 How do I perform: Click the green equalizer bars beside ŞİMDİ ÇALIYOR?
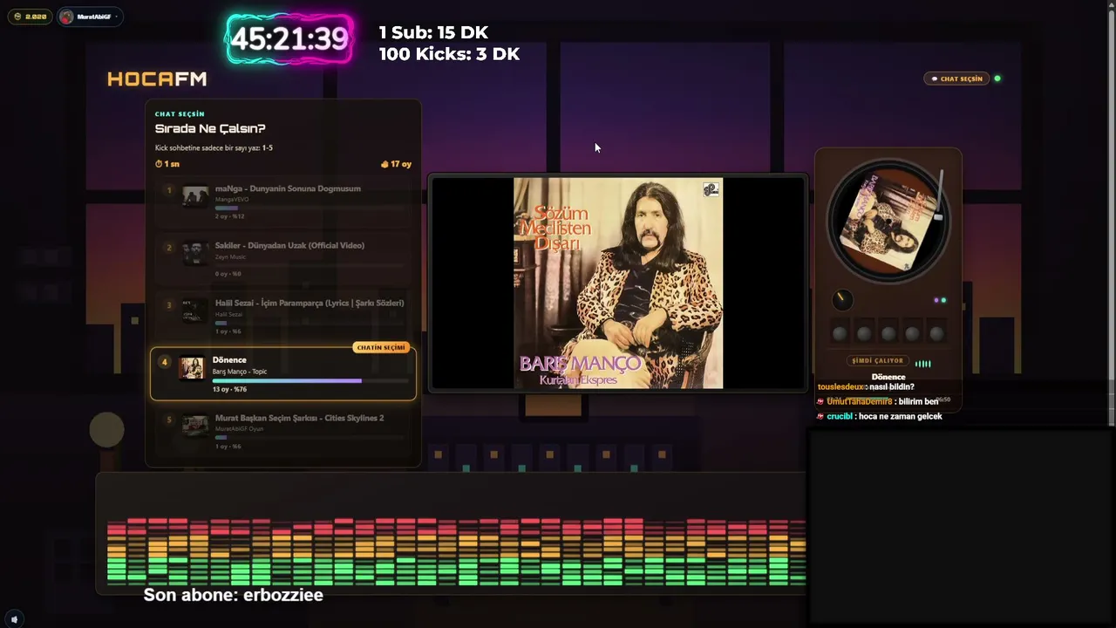point(923,363)
